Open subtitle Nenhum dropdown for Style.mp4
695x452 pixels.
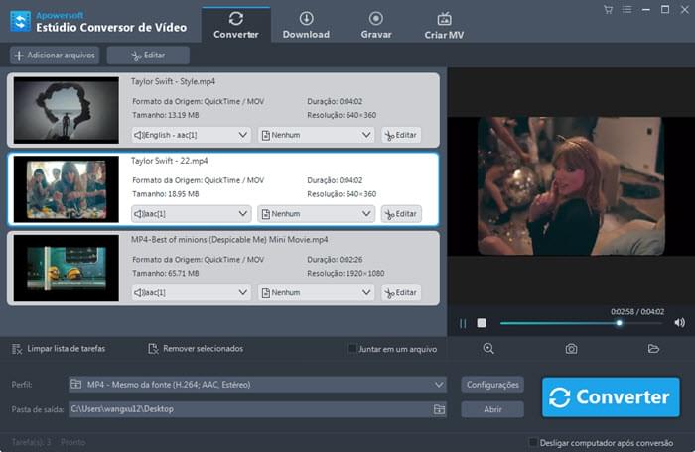[x=317, y=135]
